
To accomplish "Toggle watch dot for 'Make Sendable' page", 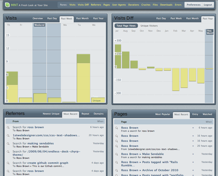I will pyautogui.click(x=193, y=154).
